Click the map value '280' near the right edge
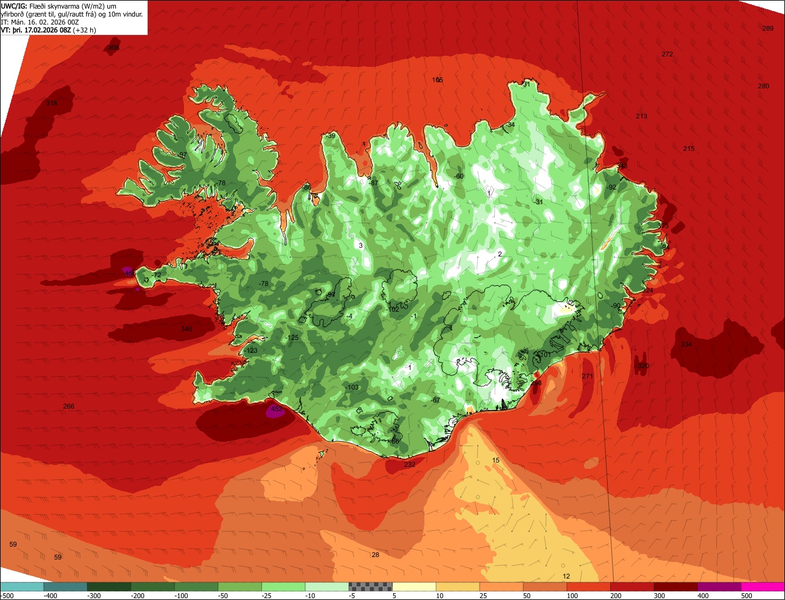This screenshot has width=785, height=600. 764,86
